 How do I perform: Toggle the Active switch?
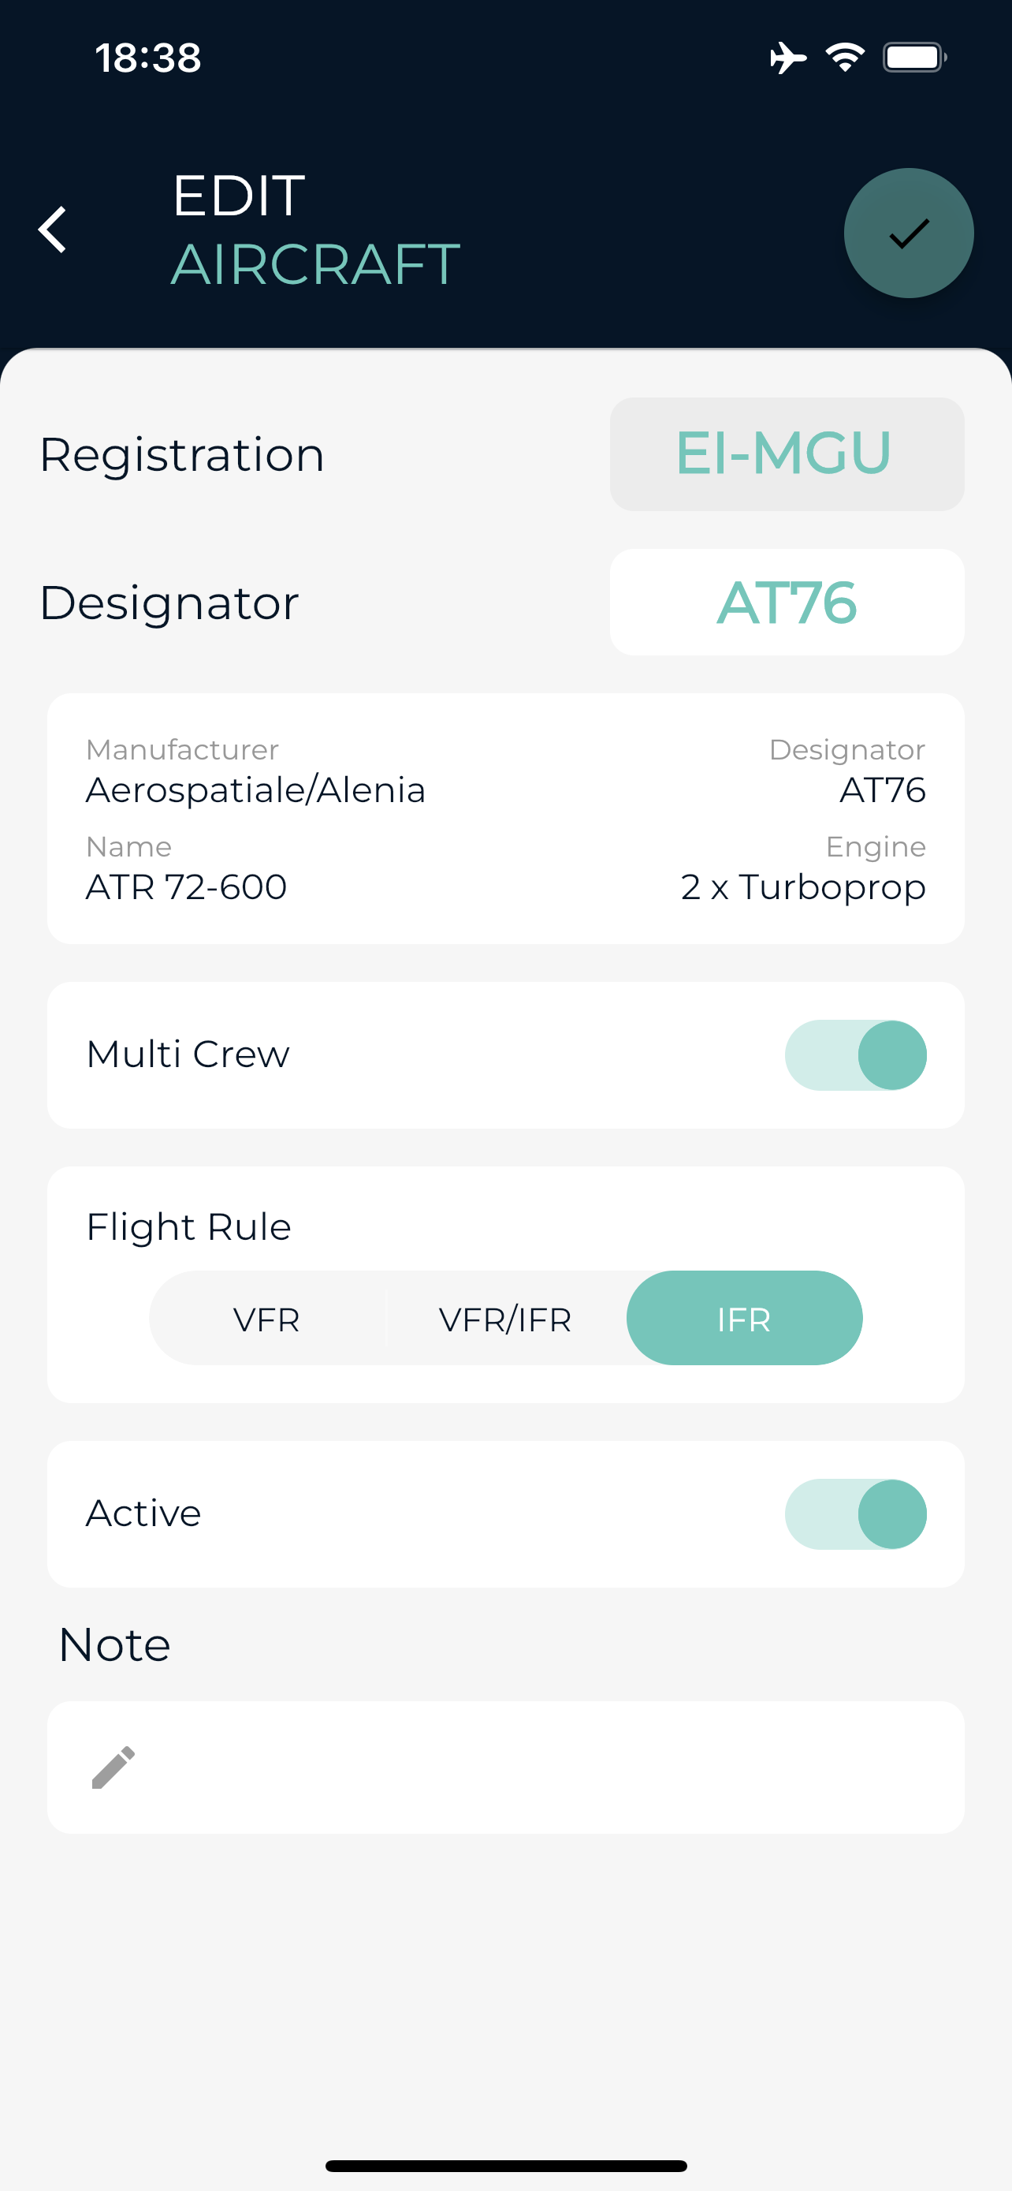[x=855, y=1514]
